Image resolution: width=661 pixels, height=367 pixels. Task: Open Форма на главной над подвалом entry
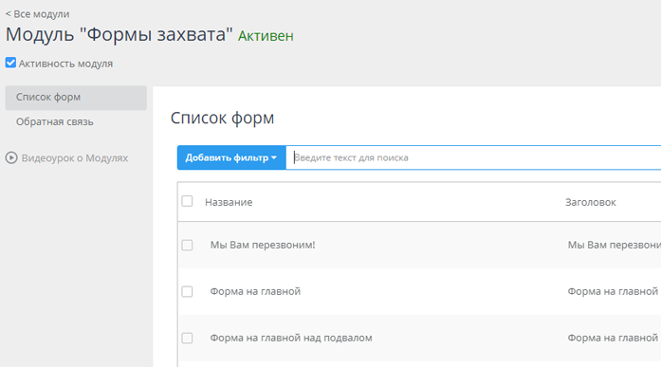click(x=291, y=338)
